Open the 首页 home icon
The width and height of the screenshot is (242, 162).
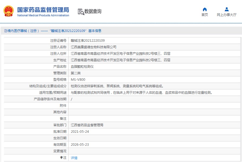205,9
